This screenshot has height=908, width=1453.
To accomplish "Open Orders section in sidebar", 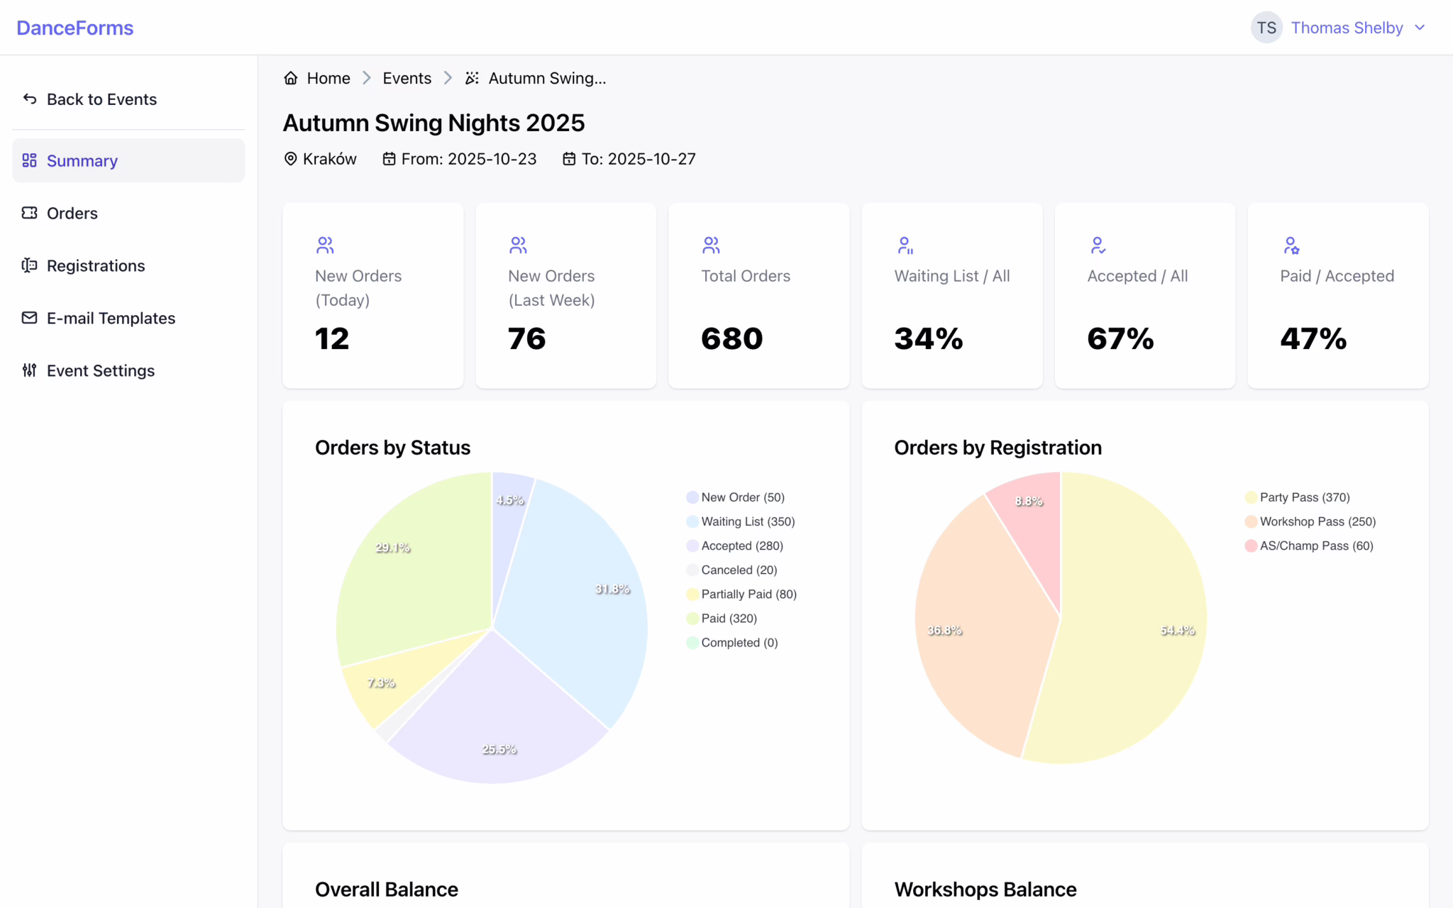I will click(x=72, y=213).
